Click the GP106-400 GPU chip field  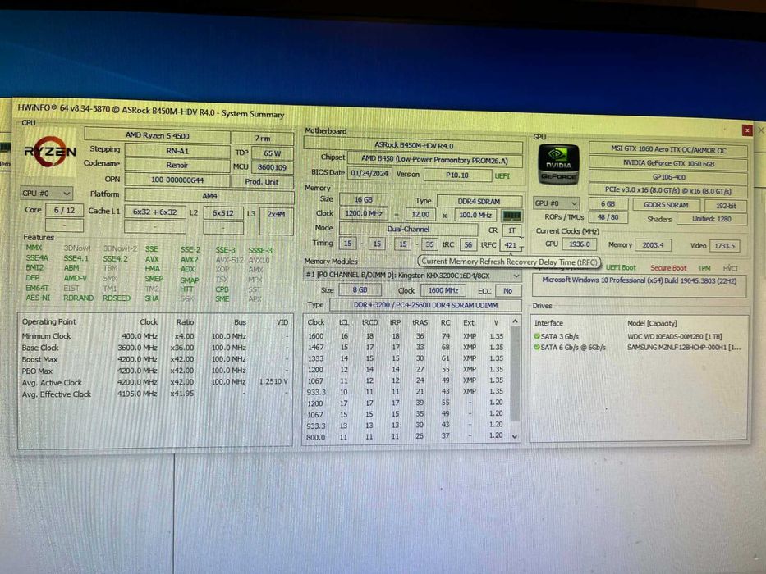(668, 177)
